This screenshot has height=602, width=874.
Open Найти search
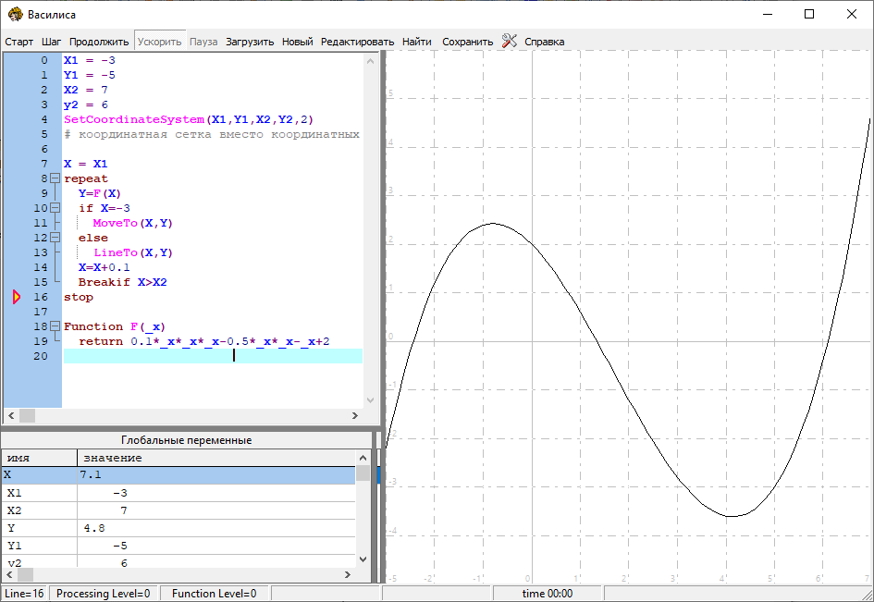click(x=417, y=42)
